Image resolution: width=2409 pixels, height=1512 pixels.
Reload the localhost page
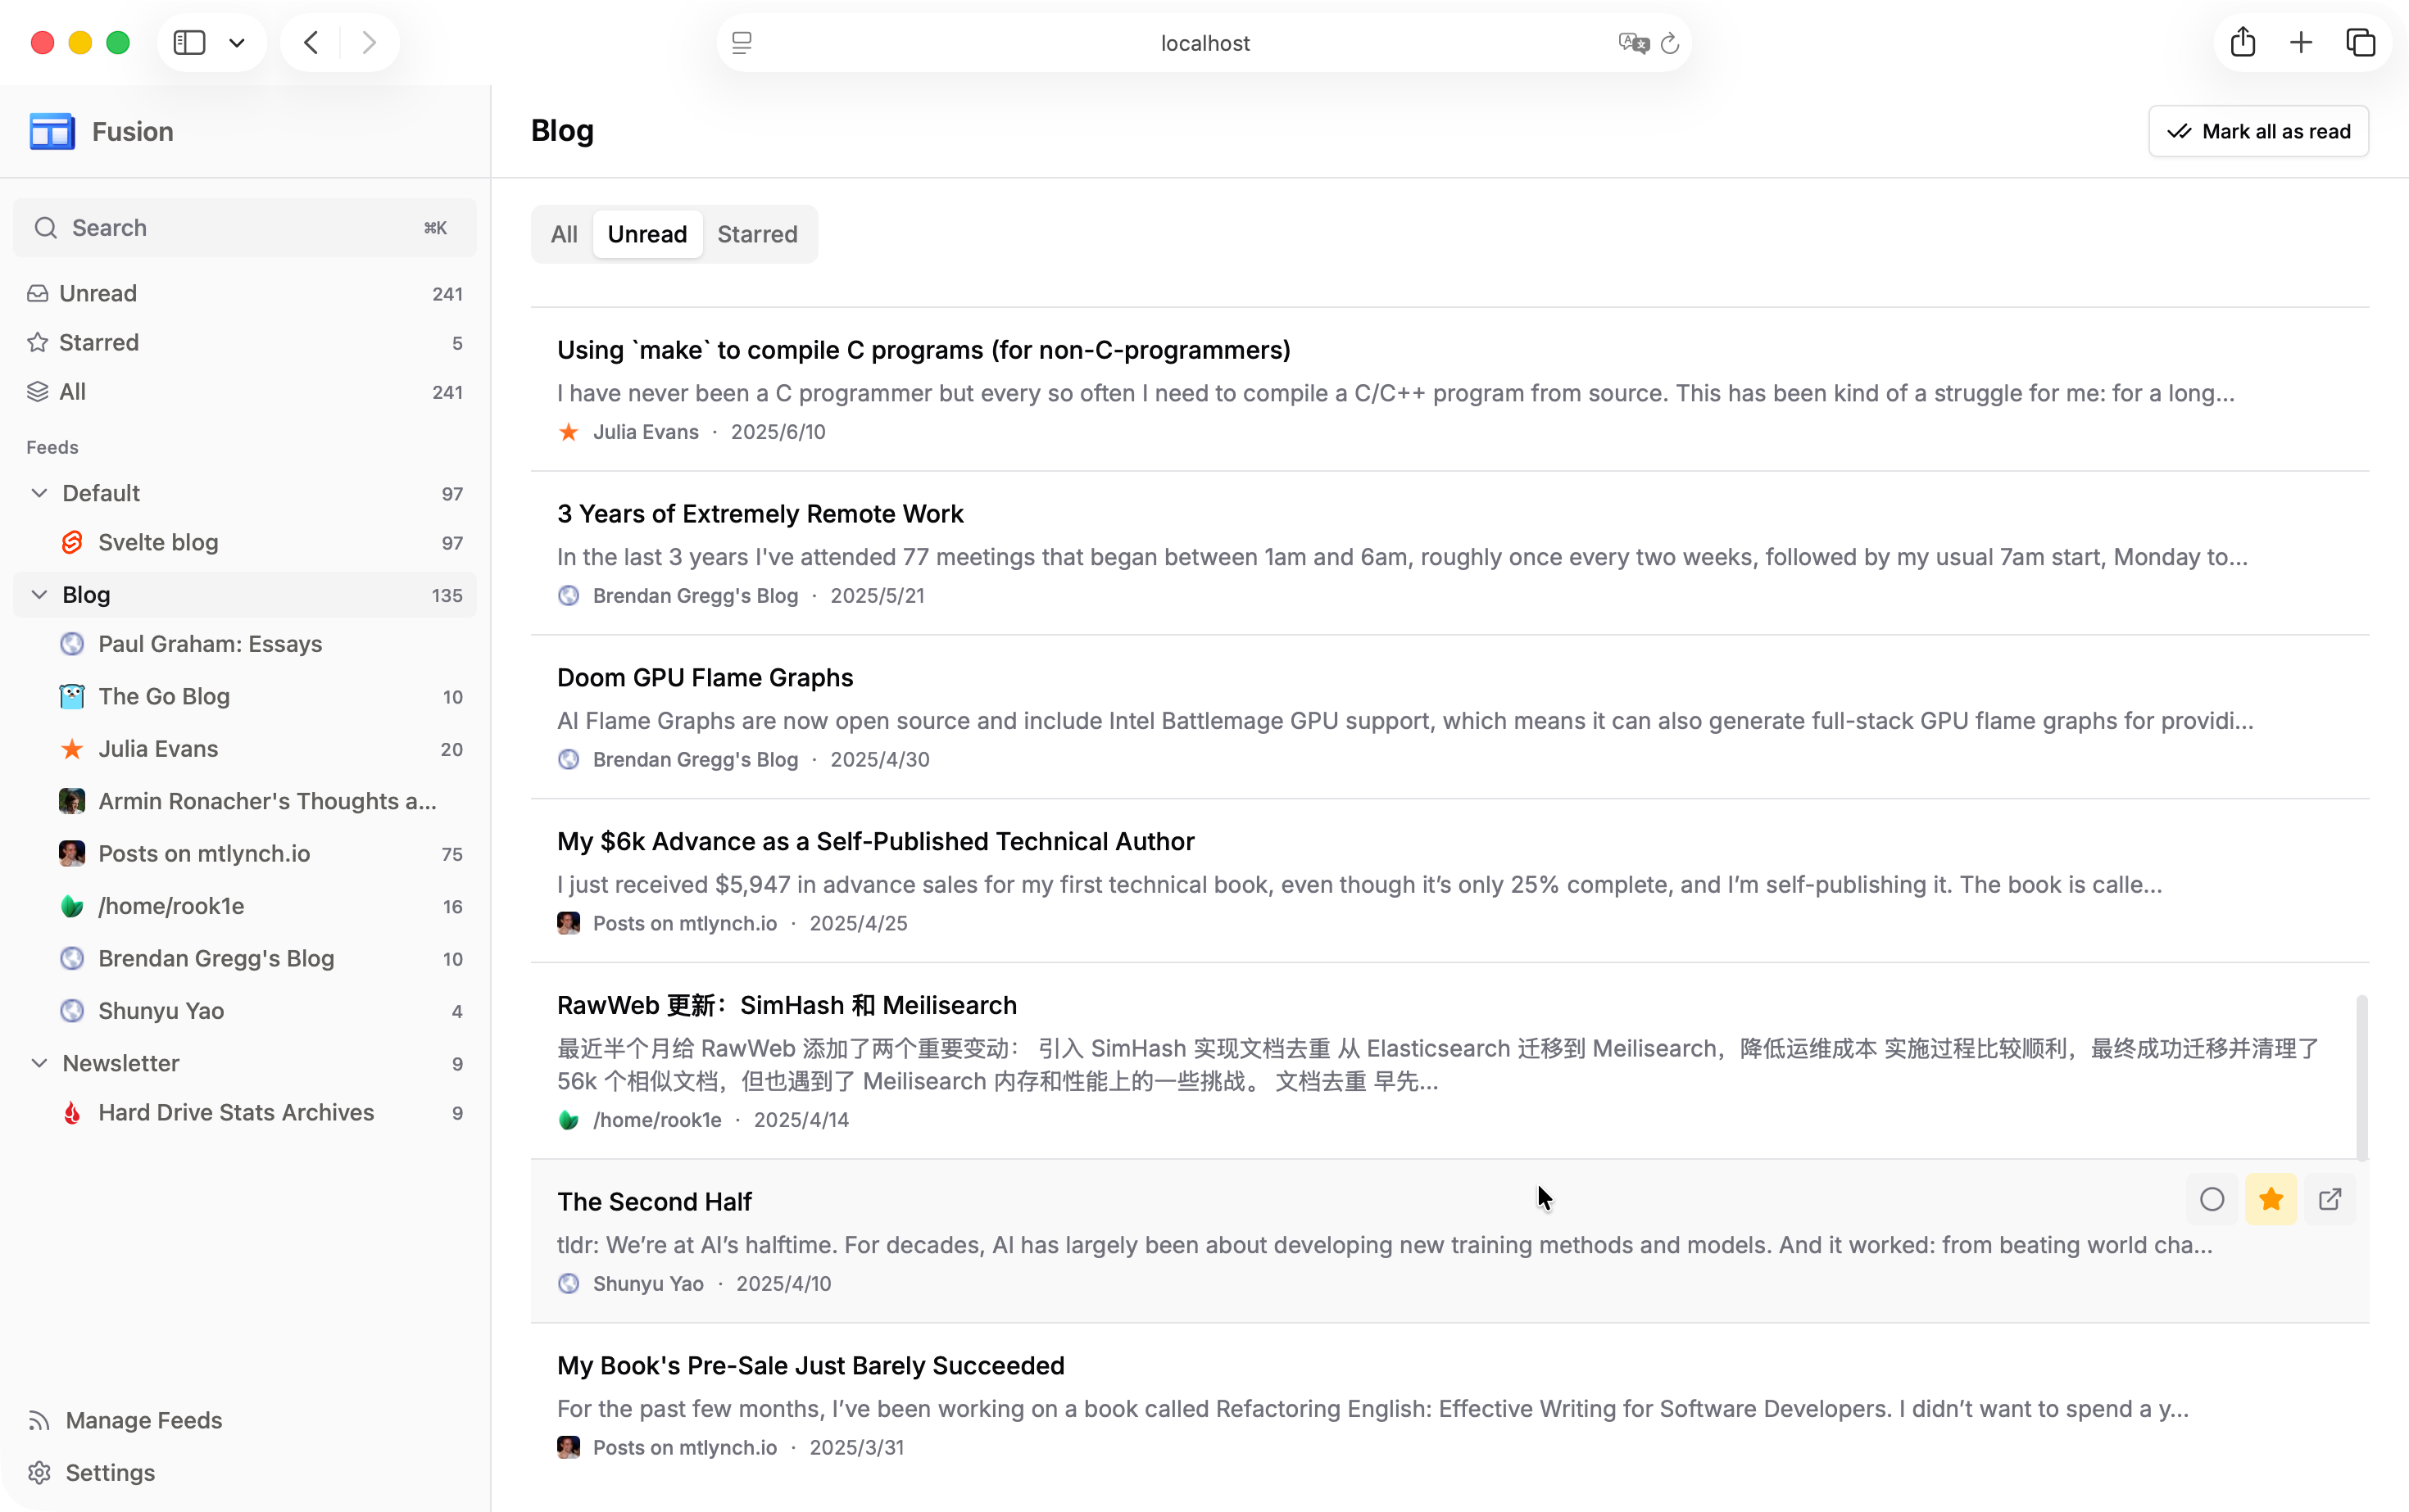click(1670, 43)
